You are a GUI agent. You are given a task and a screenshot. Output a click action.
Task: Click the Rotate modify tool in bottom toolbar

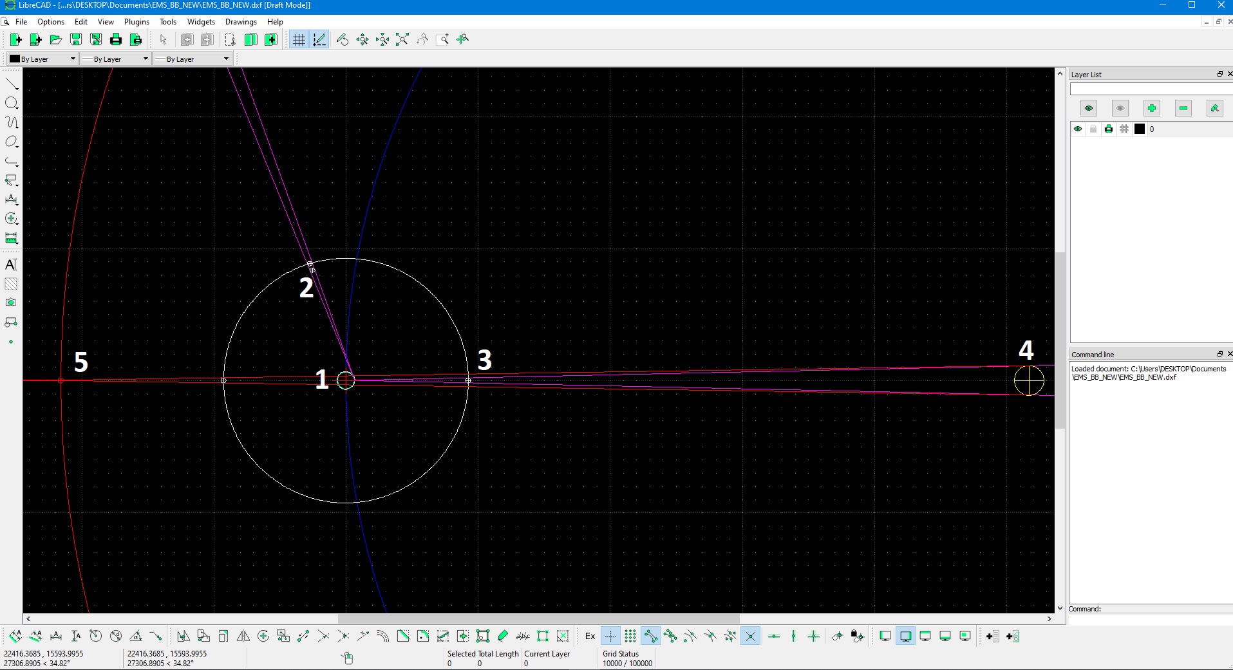263,637
